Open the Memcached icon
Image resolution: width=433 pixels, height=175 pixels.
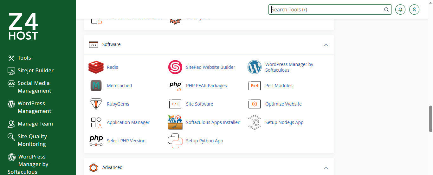[96, 86]
